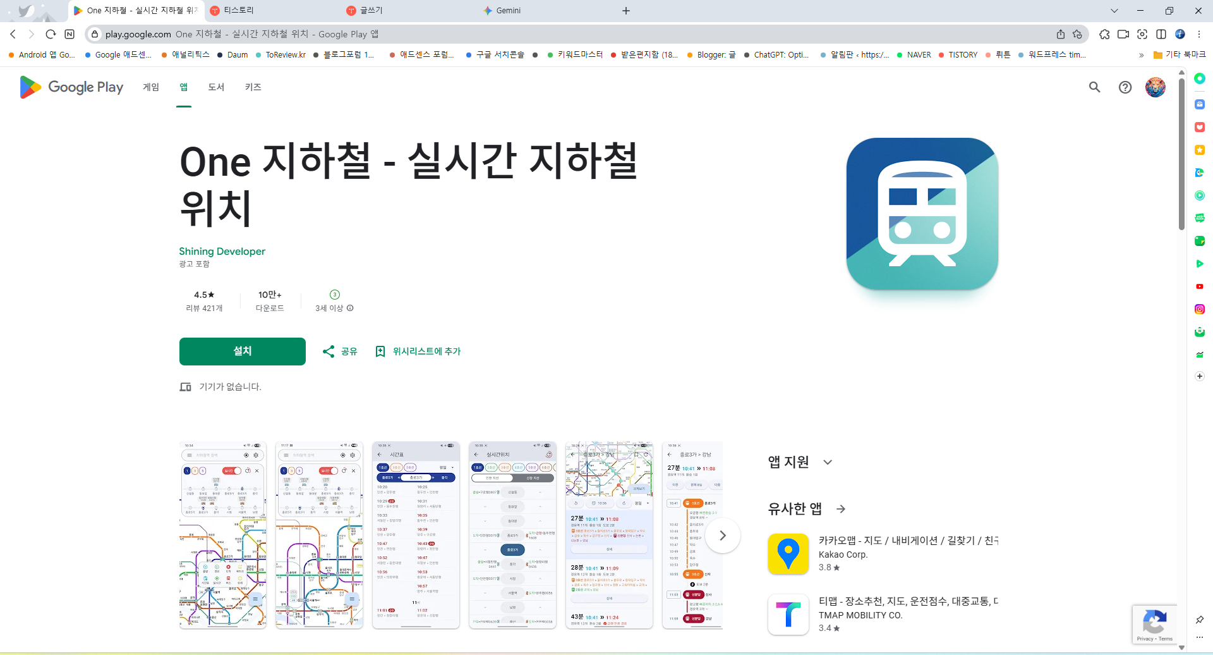Open the browser extensions puzzle icon
Viewport: 1213px width, 655px height.
(x=1105, y=34)
